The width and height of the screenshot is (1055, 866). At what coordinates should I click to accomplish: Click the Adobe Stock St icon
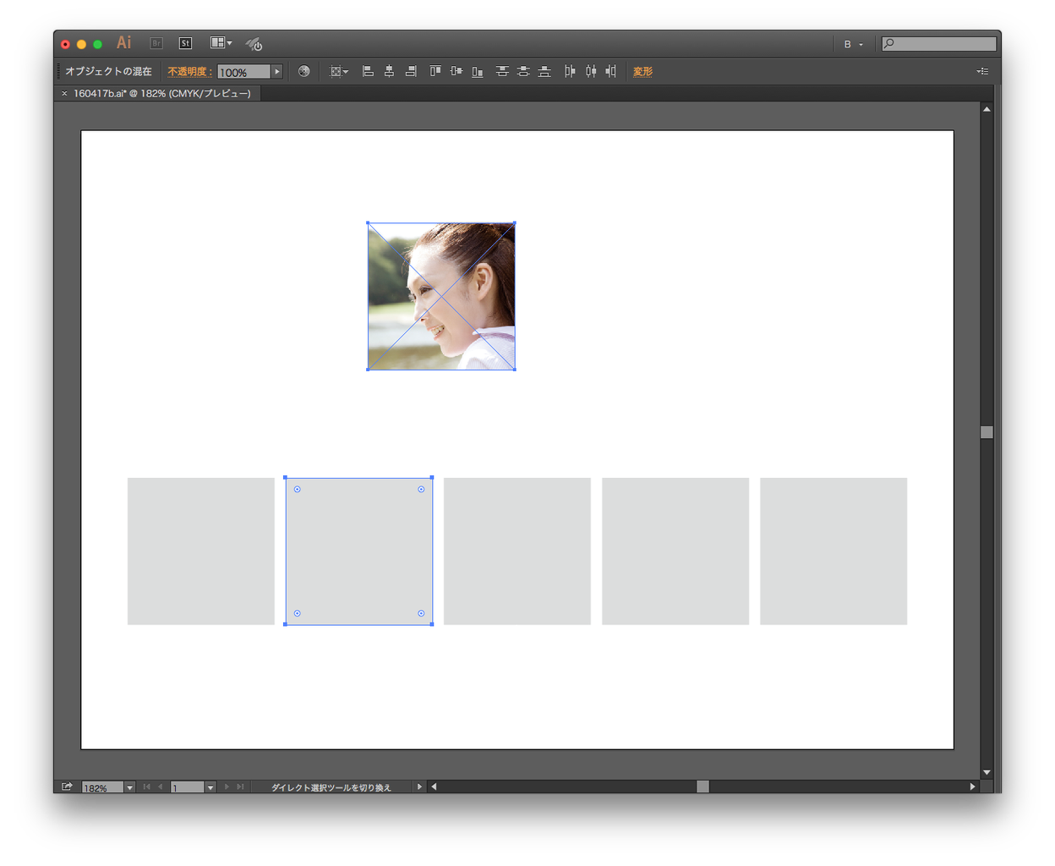click(185, 42)
